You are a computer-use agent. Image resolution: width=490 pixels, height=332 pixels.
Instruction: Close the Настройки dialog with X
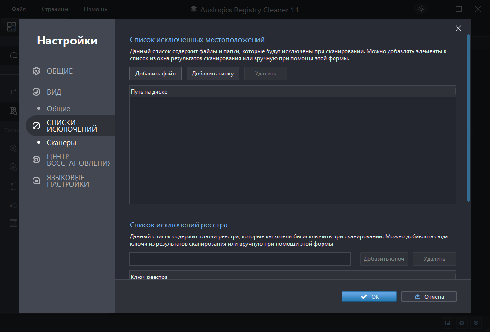coord(458,28)
